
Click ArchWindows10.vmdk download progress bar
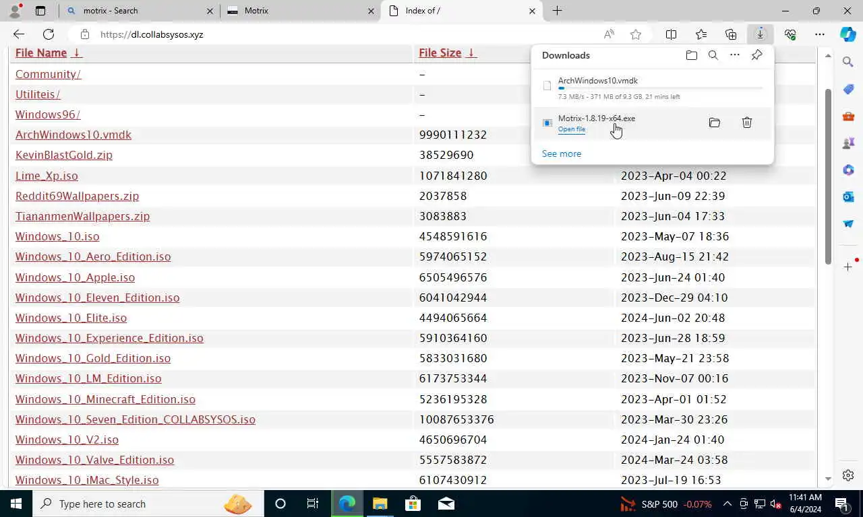661,88
